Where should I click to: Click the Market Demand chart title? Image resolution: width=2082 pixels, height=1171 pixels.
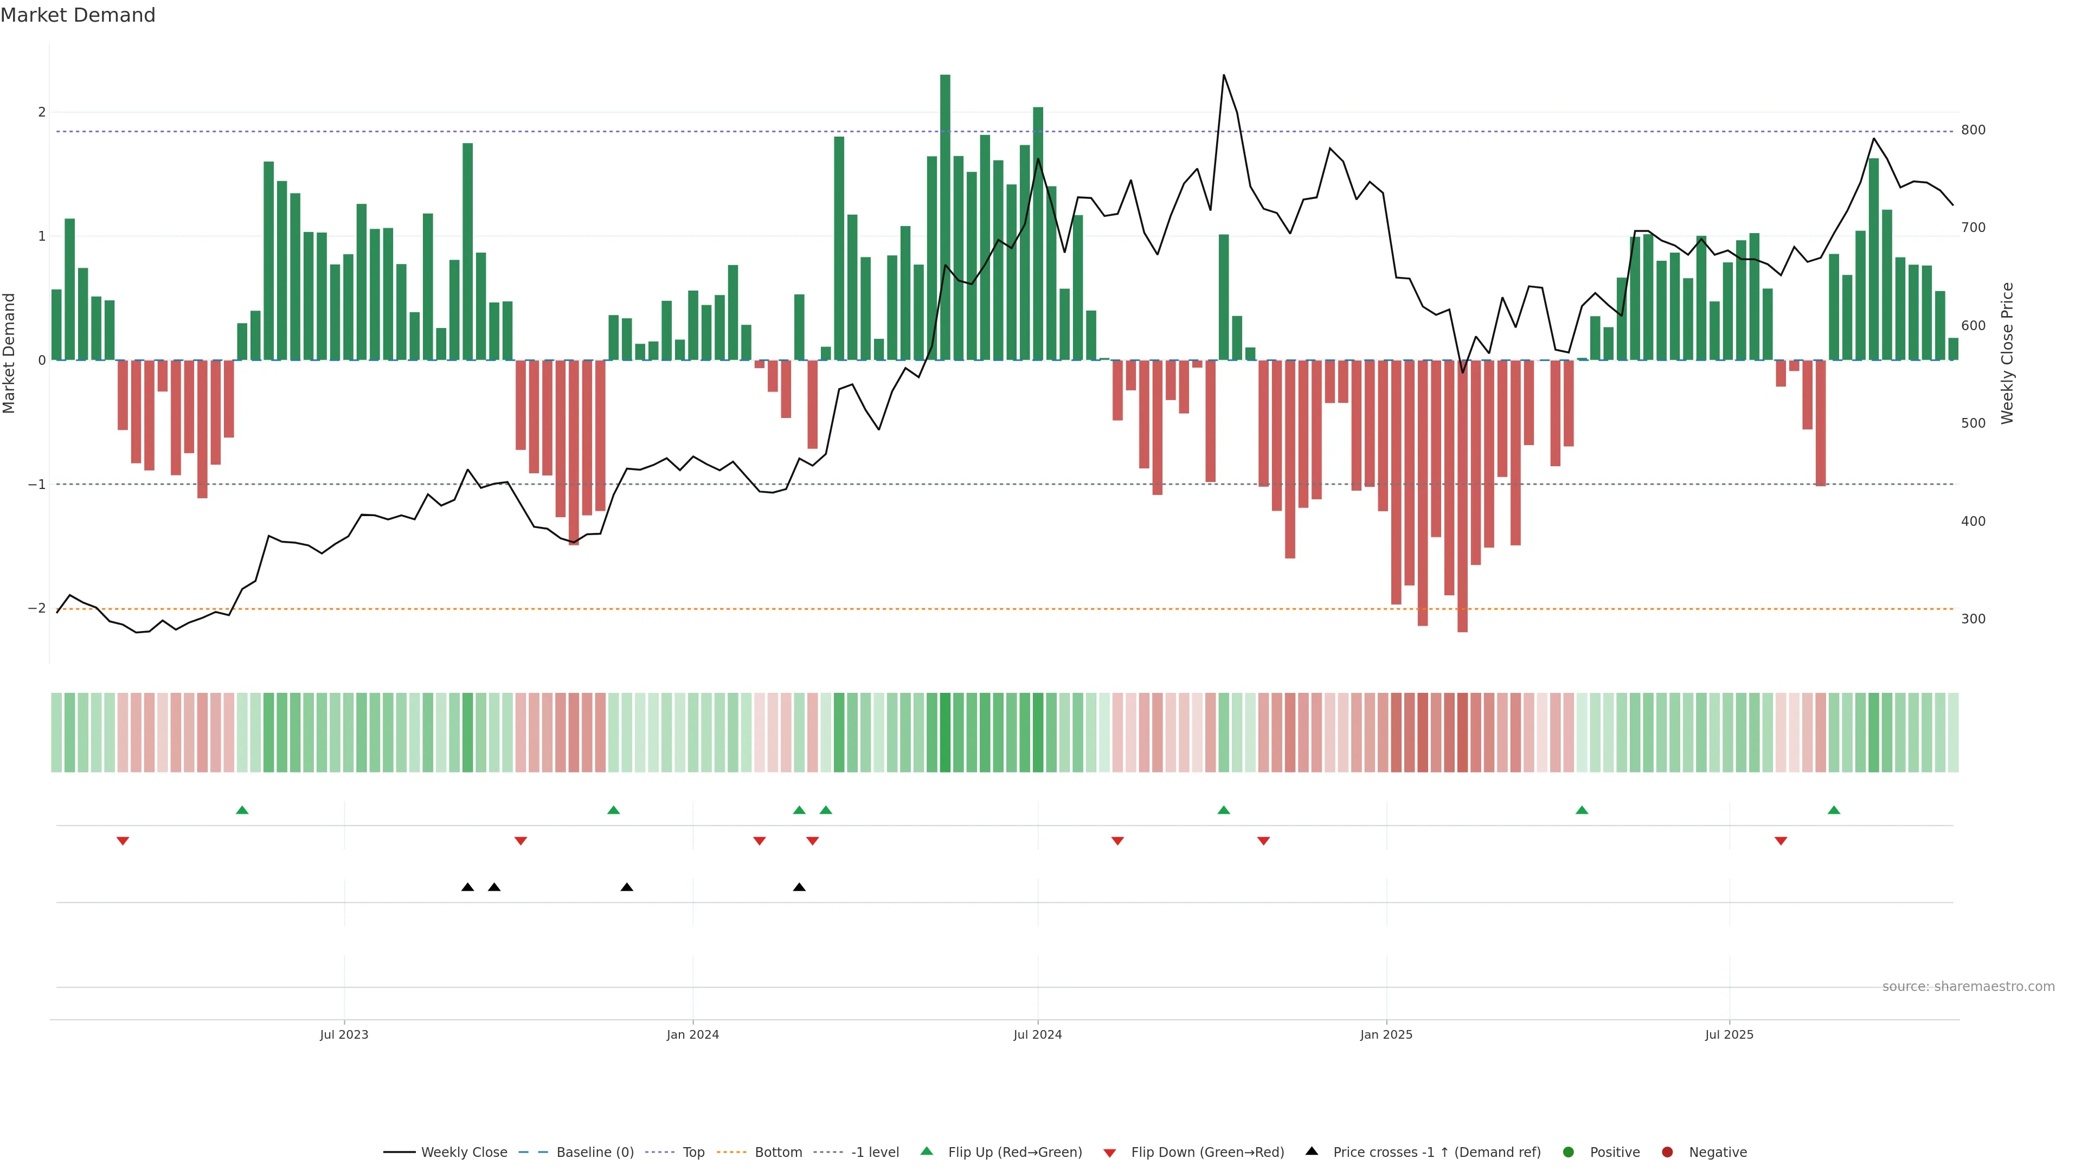click(x=78, y=15)
